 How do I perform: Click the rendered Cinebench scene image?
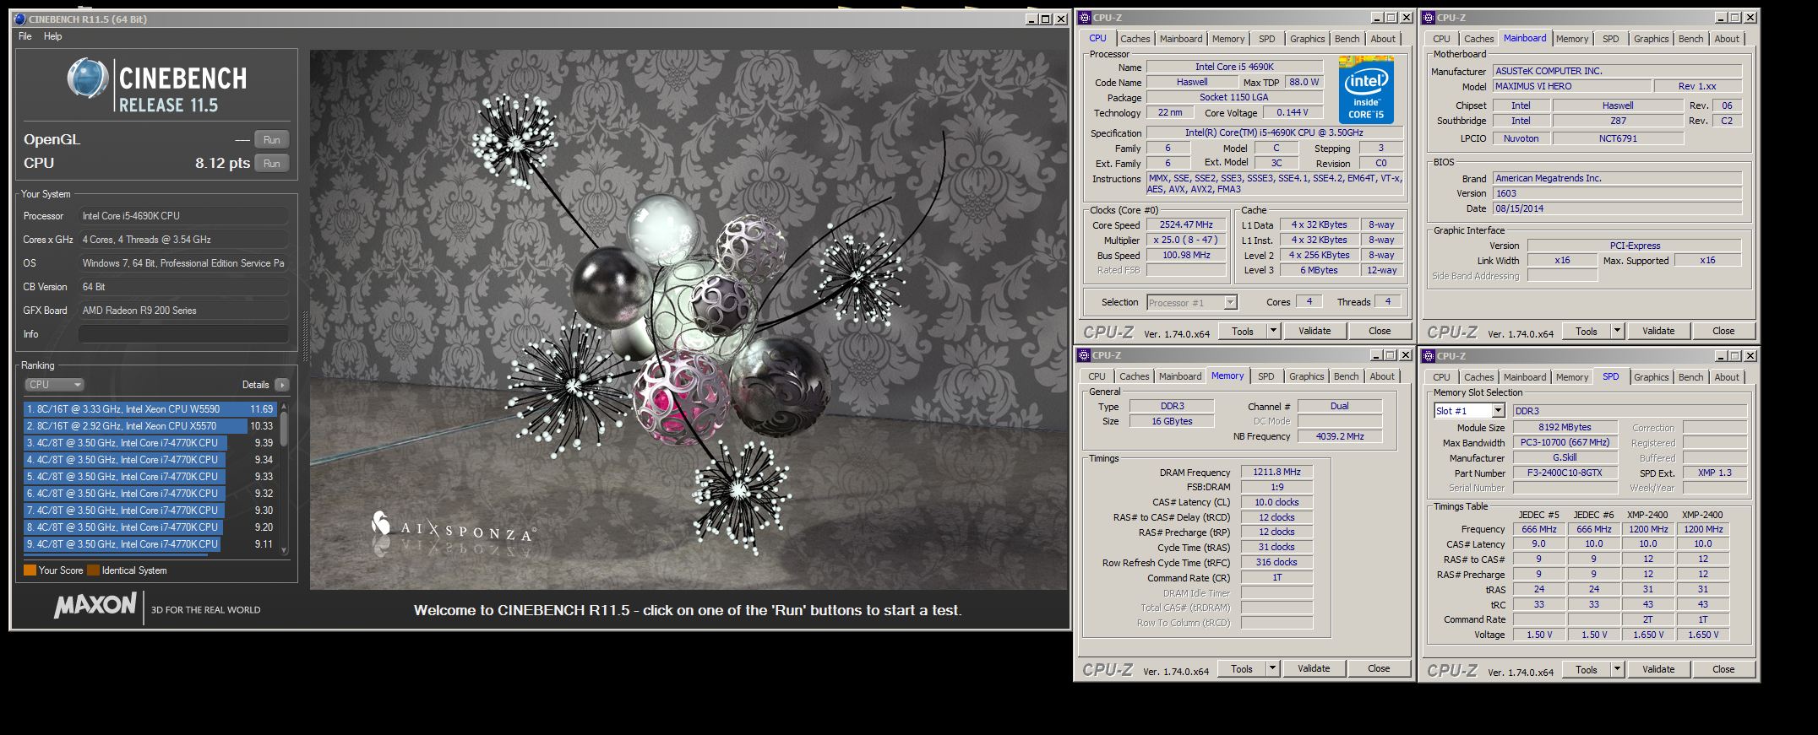(x=689, y=320)
